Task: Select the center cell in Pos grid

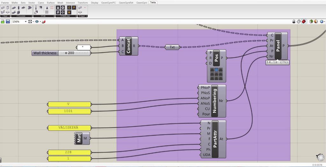Action: pyautogui.click(x=216, y=74)
